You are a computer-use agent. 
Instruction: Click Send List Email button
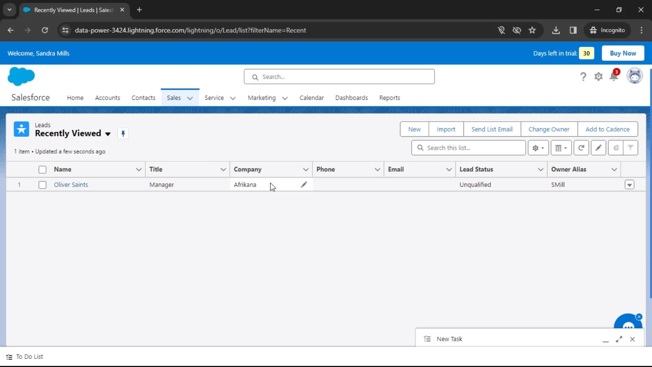click(492, 129)
